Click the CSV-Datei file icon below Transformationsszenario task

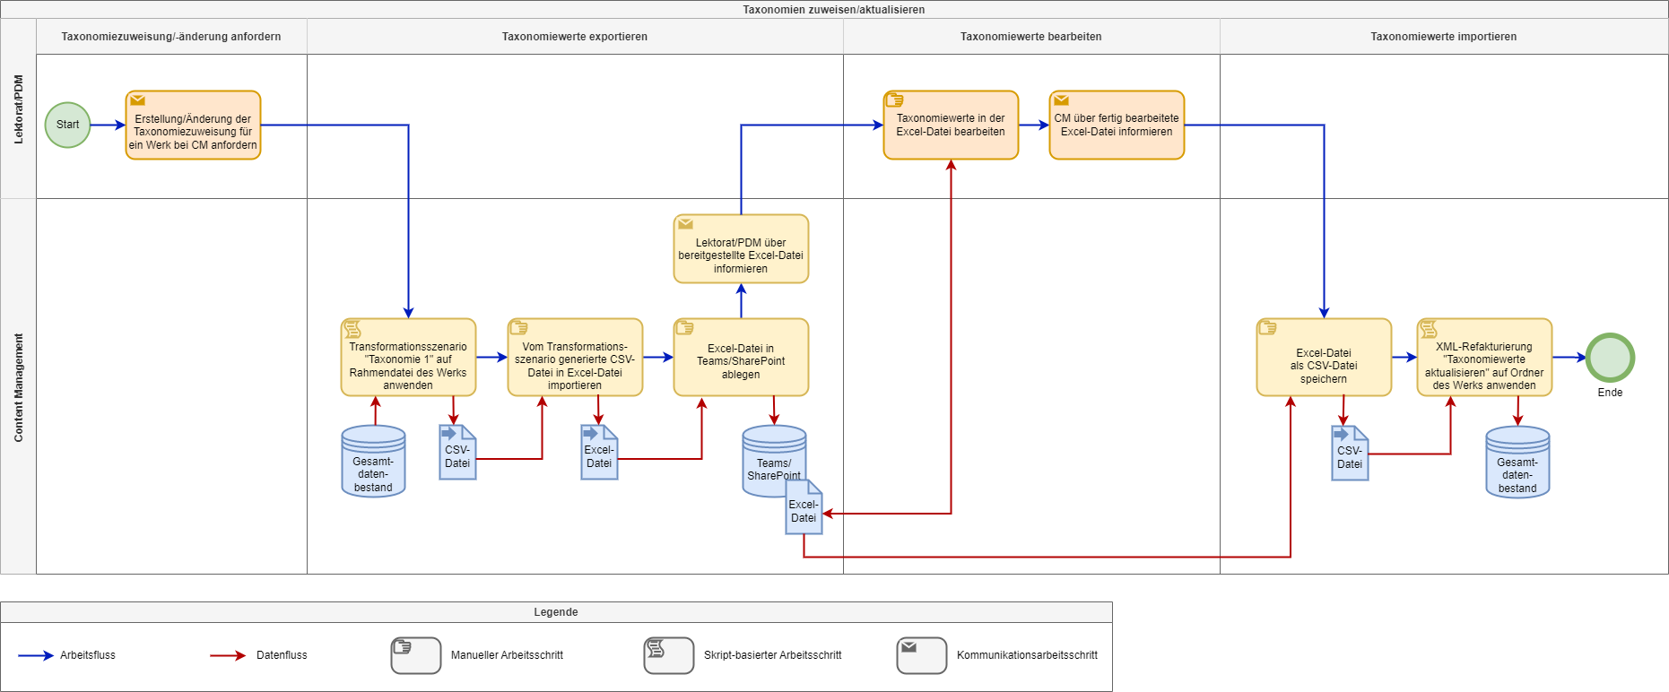[457, 454]
